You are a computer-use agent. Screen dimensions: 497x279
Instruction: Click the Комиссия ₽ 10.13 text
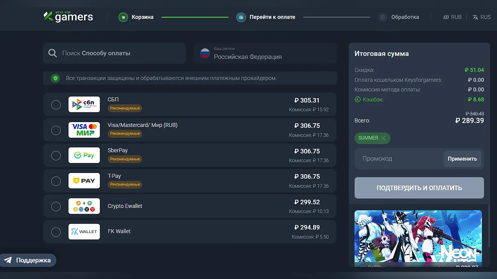pos(309,212)
